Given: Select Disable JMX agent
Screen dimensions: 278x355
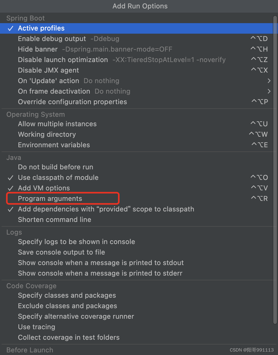Looking at the screenshot, I should pos(137,70).
